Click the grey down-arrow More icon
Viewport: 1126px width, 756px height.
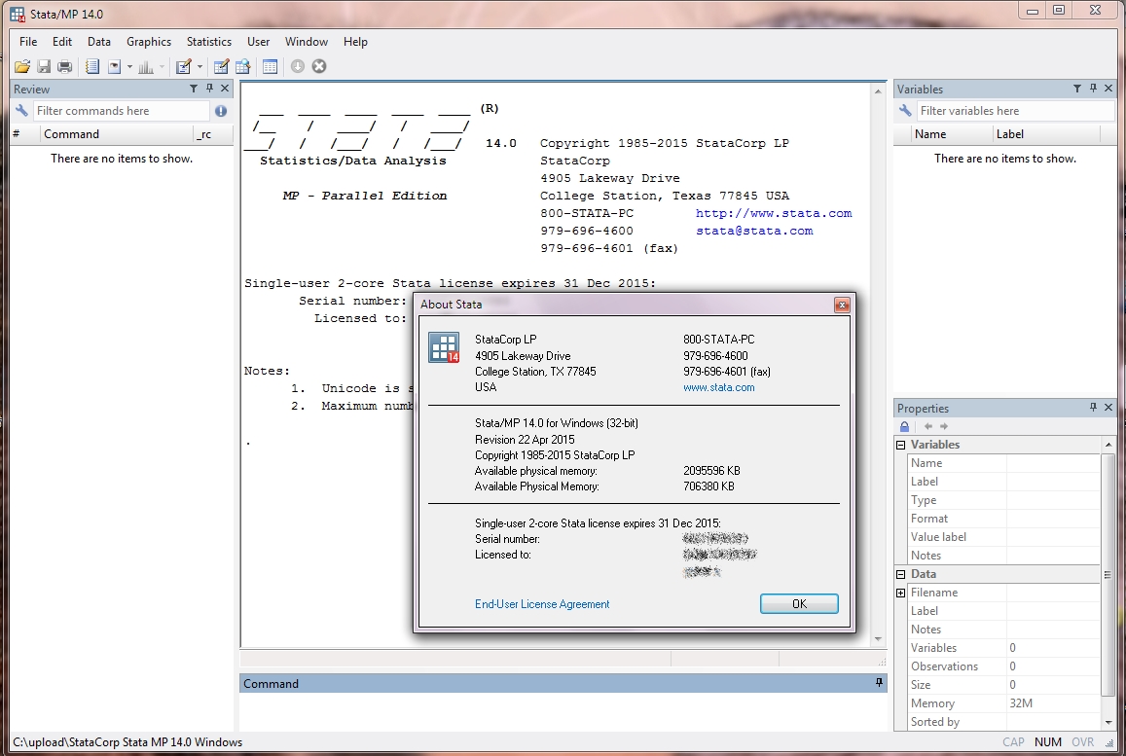pos(297,66)
